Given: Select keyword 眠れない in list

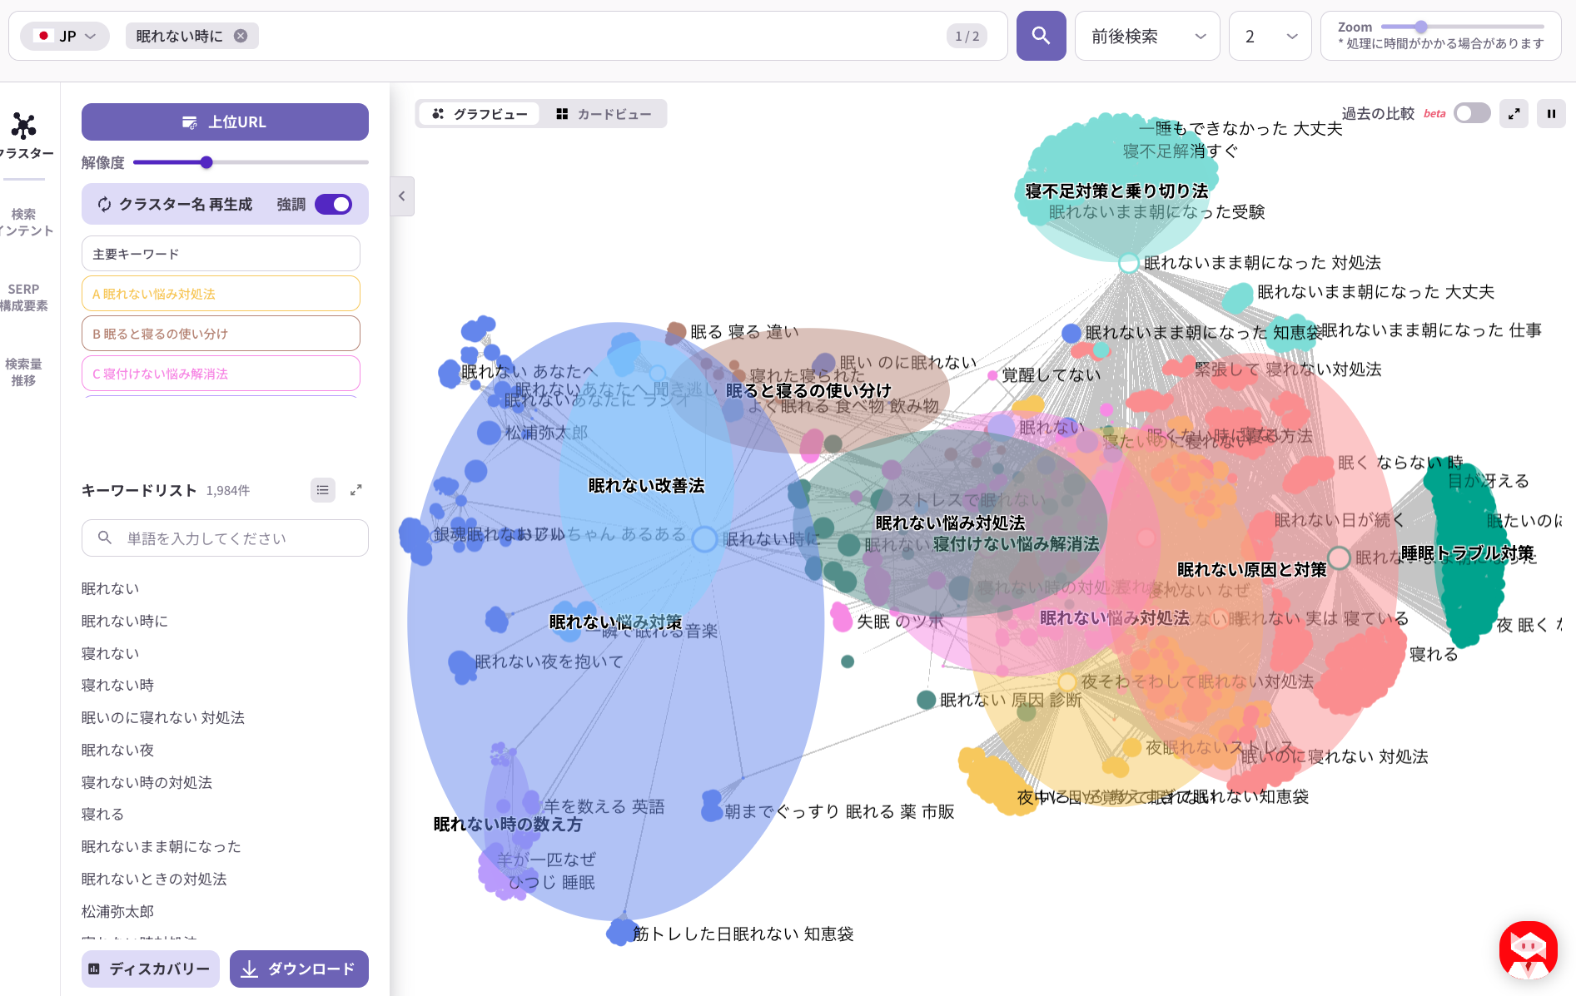Looking at the screenshot, I should pos(110,588).
